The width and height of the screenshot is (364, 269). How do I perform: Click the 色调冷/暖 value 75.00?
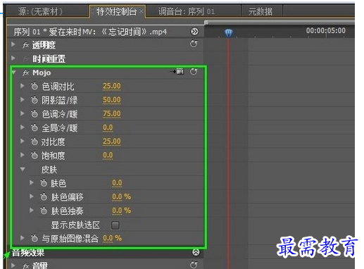[112, 114]
